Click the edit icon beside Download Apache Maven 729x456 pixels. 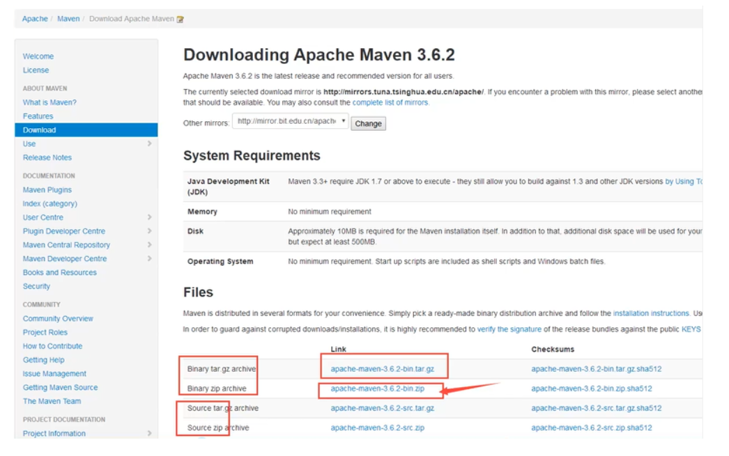click(x=181, y=19)
